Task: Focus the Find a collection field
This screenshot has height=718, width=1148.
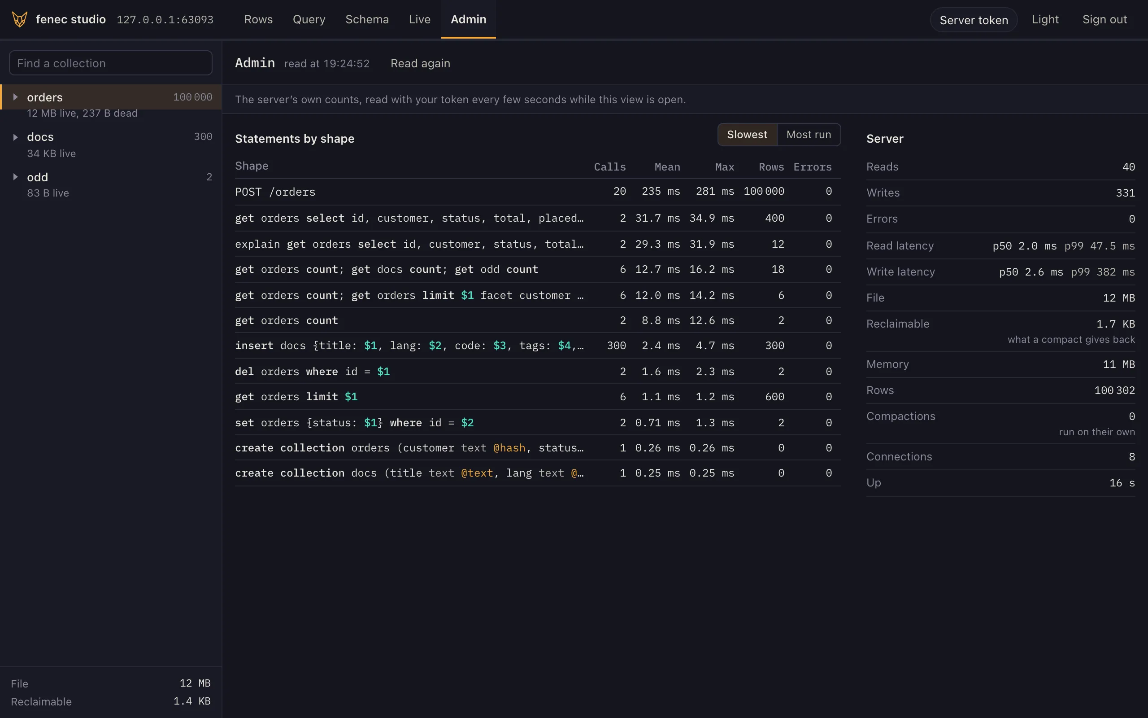Action: pyautogui.click(x=110, y=63)
